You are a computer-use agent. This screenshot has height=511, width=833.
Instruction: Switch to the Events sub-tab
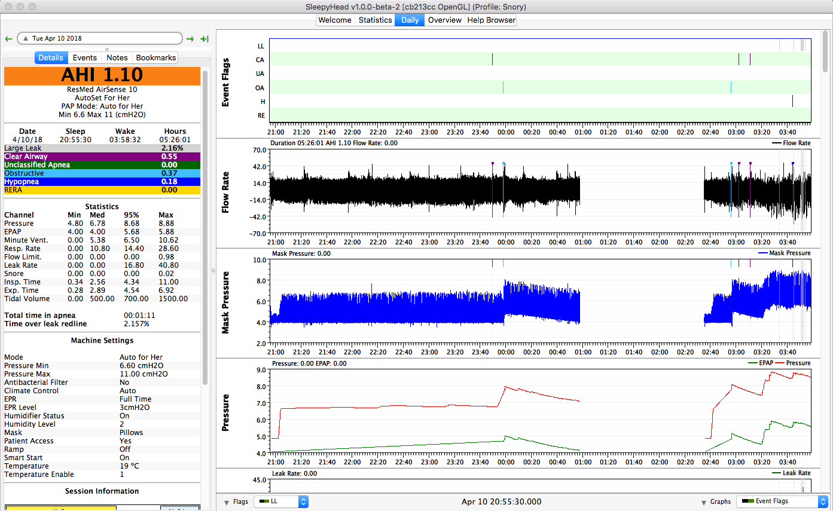coord(85,58)
